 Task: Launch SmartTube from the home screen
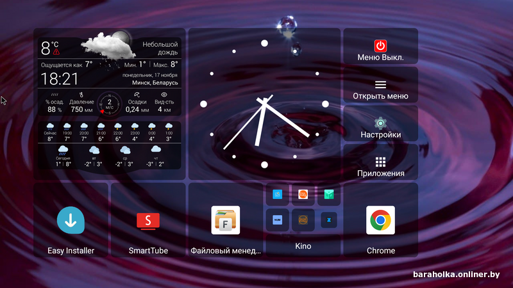pyautogui.click(x=148, y=220)
